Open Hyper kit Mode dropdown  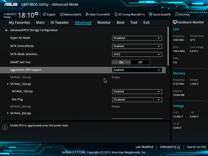tap(137, 38)
